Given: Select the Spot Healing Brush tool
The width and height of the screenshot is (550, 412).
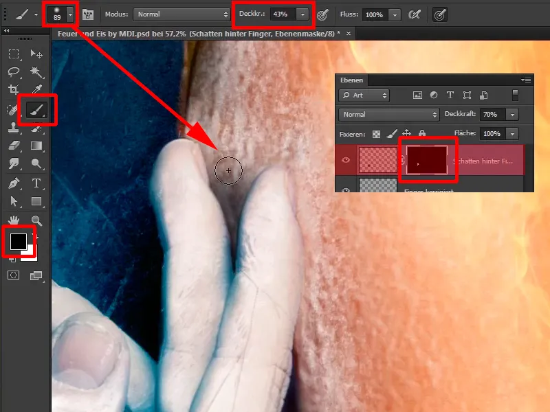Looking at the screenshot, I should (12, 110).
